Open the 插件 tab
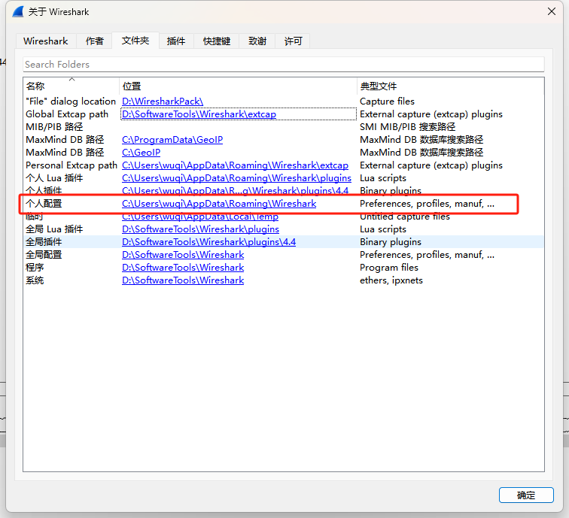This screenshot has width=569, height=518. 176,41
